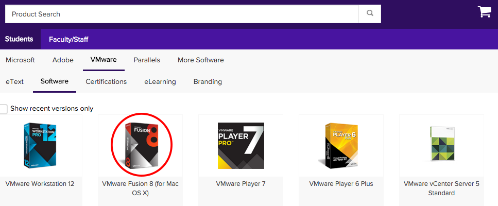This screenshot has width=498, height=206.
Task: Open the VMware Player 6 Plus box image
Action: tap(340, 145)
